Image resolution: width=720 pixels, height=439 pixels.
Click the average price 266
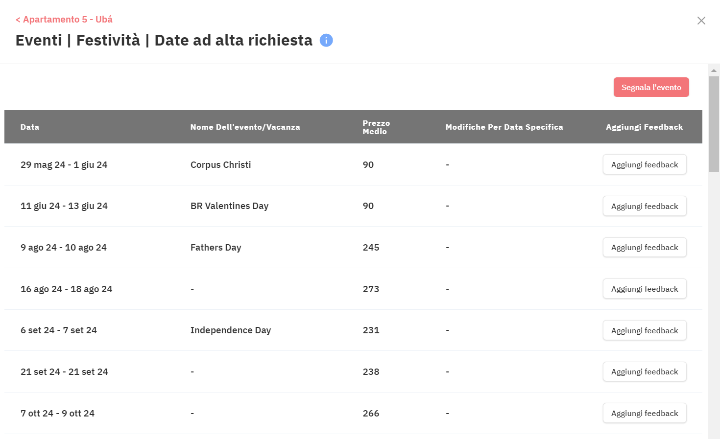[x=371, y=414]
